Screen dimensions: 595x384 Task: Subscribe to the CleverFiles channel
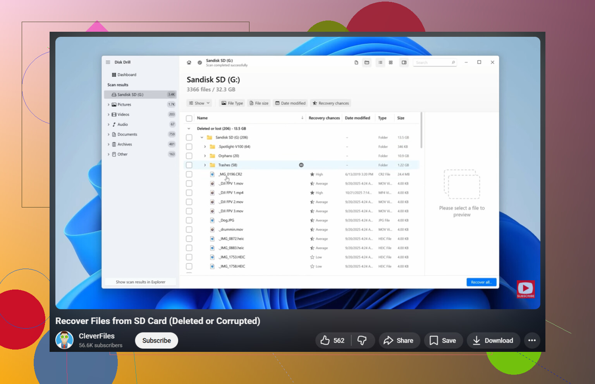pyautogui.click(x=156, y=340)
